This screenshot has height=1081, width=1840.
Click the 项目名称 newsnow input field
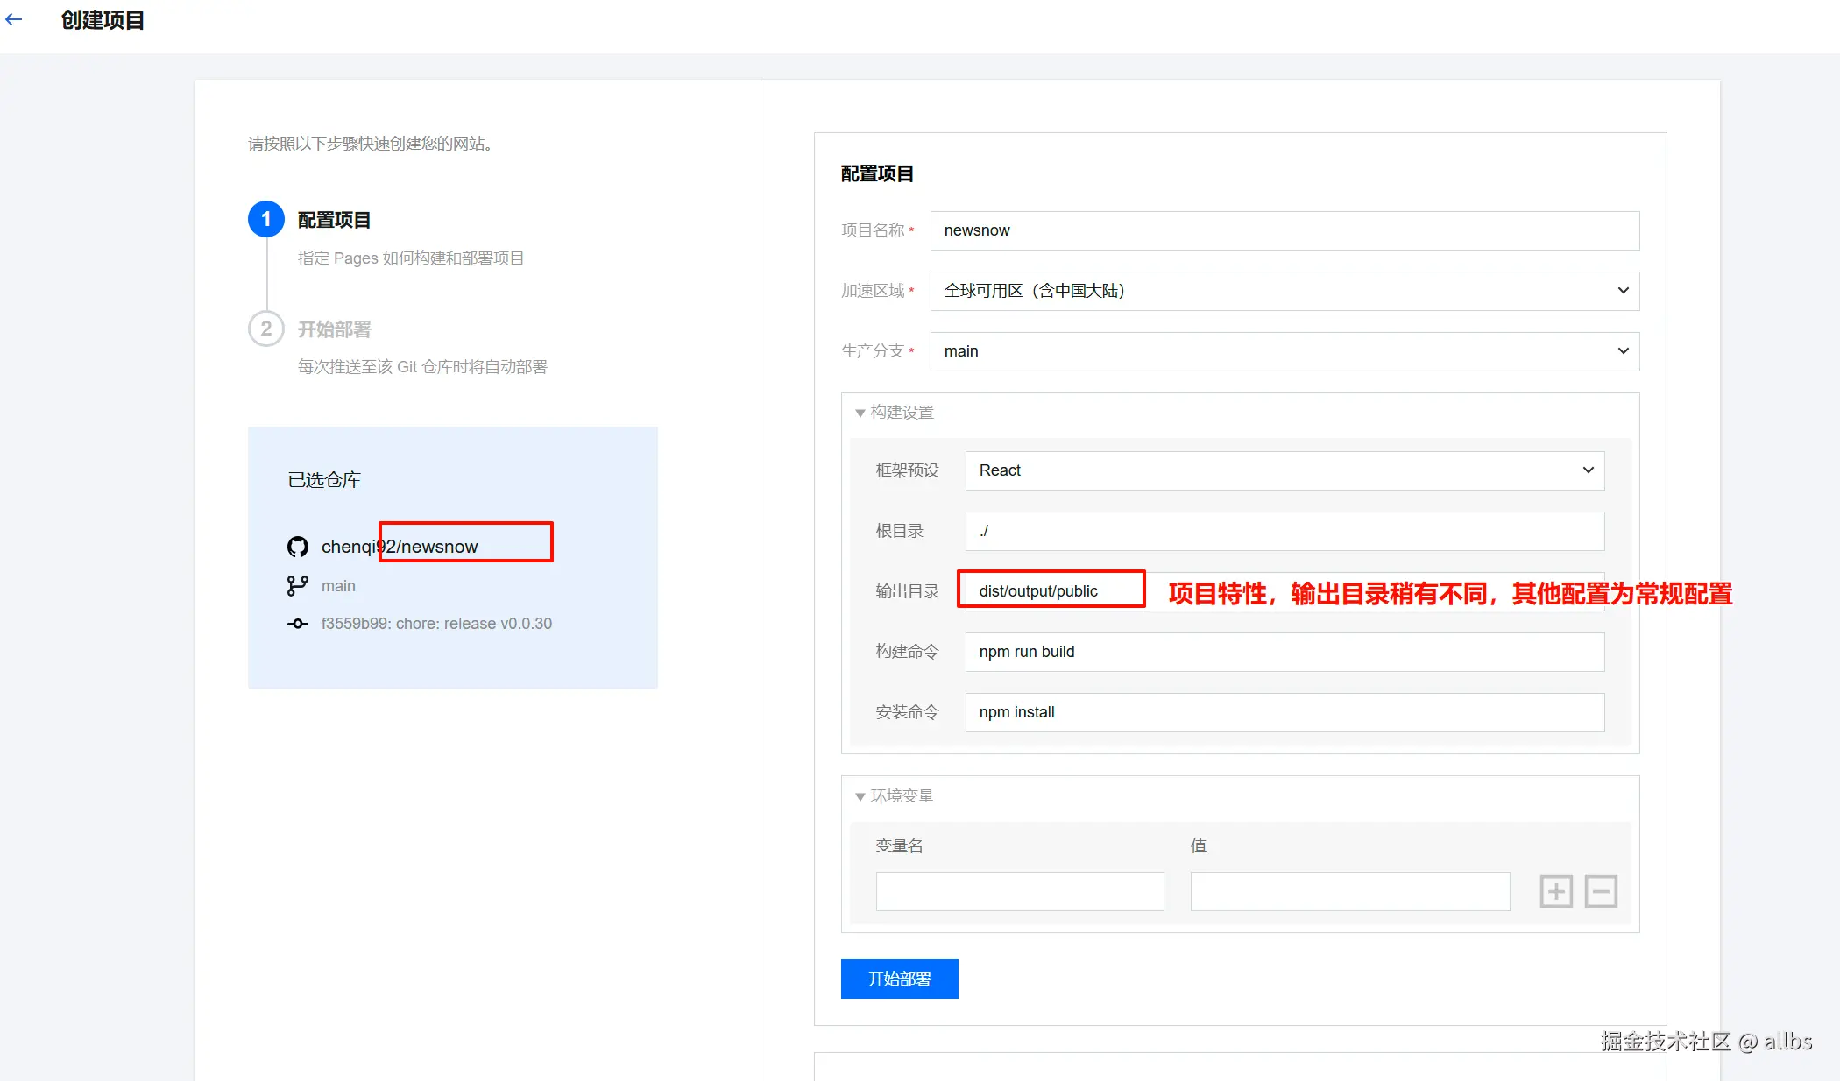[1284, 230]
